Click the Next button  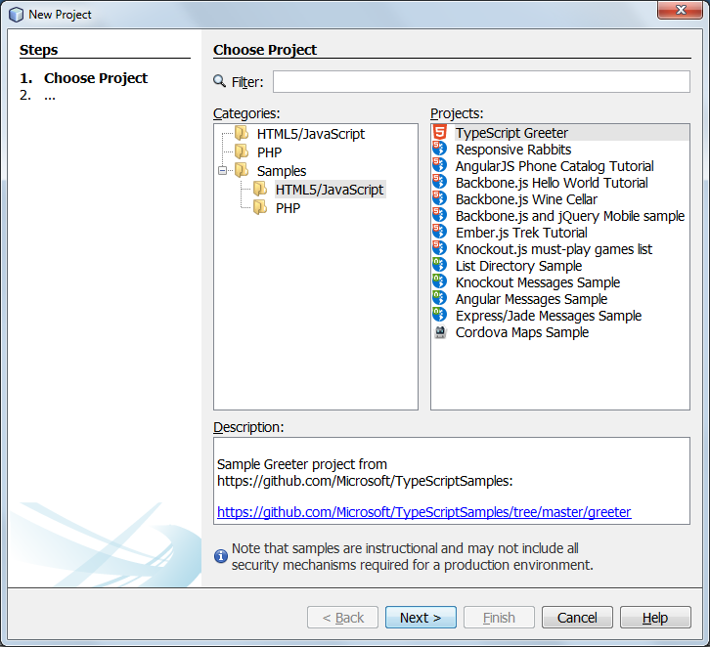[x=421, y=617]
